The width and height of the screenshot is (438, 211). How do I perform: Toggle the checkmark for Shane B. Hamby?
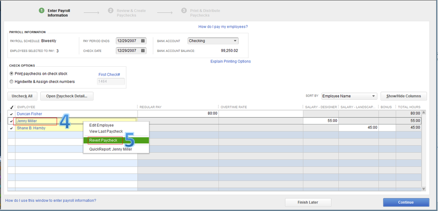point(11,128)
